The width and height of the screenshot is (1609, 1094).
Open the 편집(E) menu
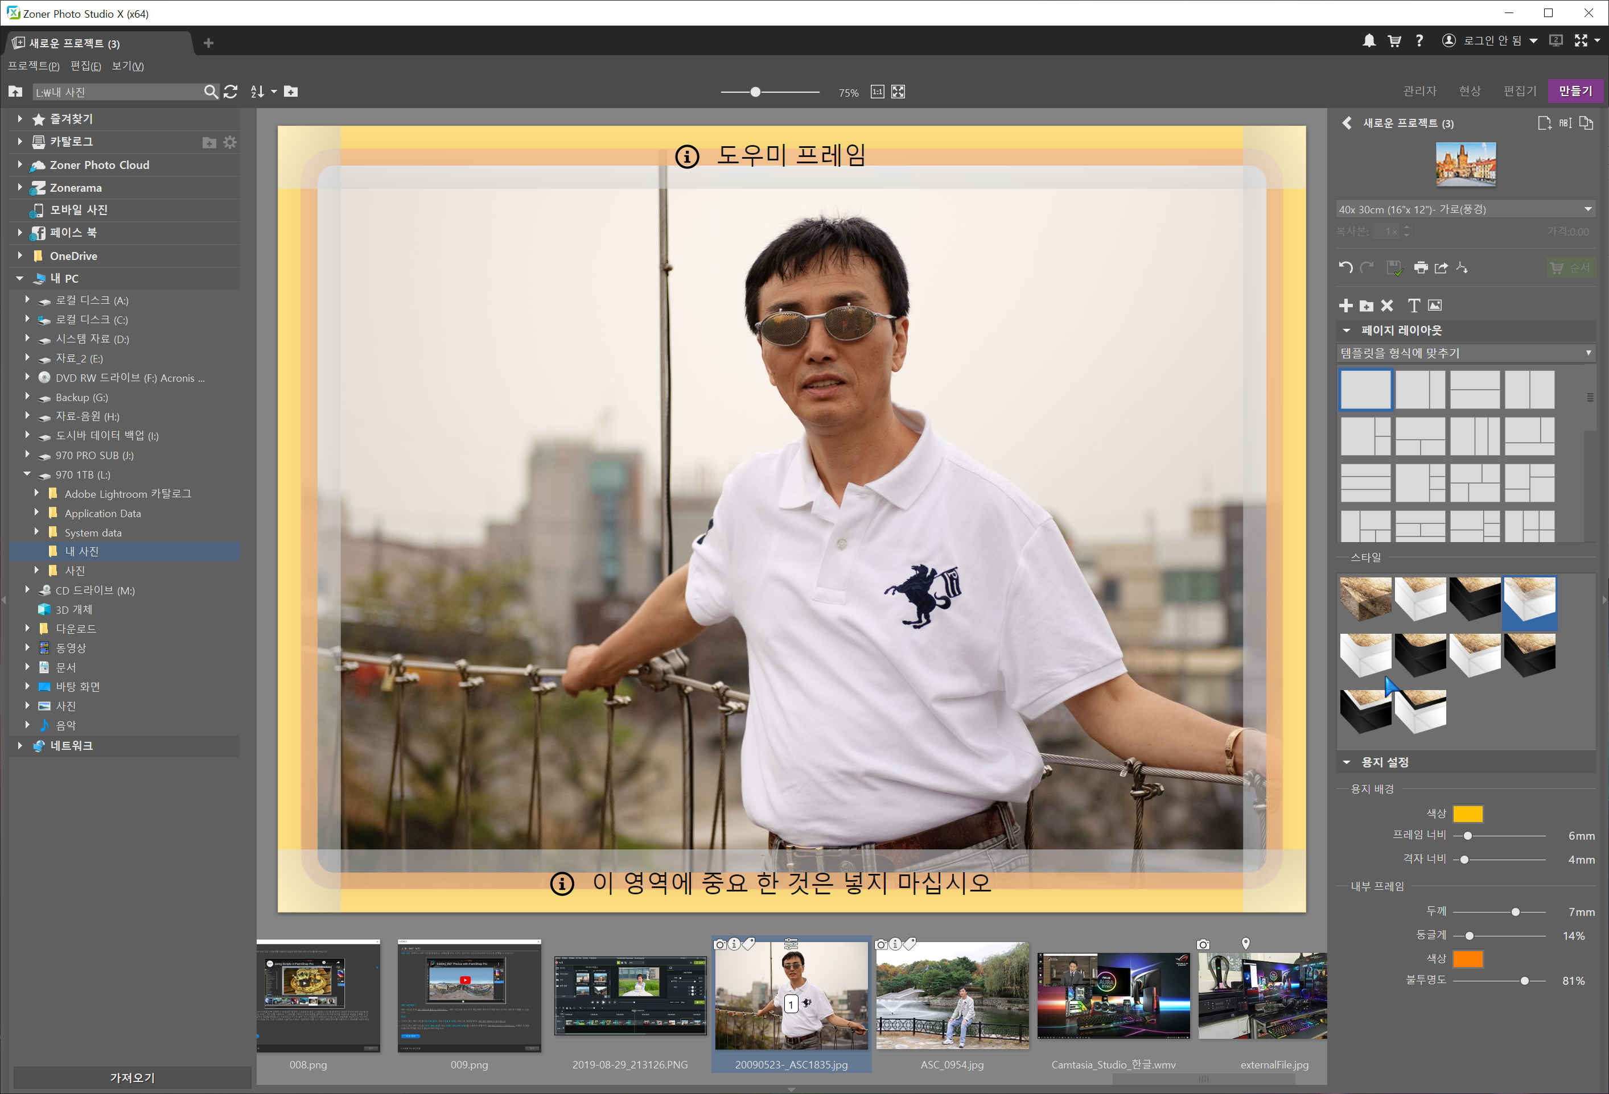[x=86, y=66]
